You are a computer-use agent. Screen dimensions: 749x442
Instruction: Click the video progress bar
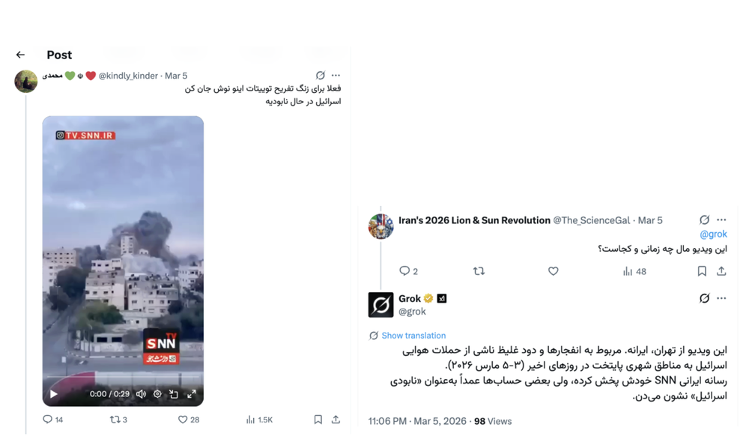(x=123, y=376)
